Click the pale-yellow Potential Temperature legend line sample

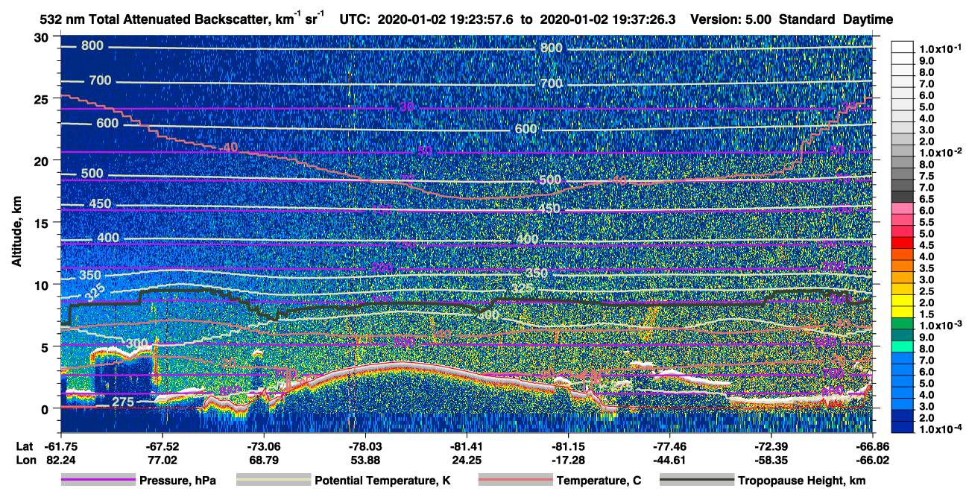point(274,481)
